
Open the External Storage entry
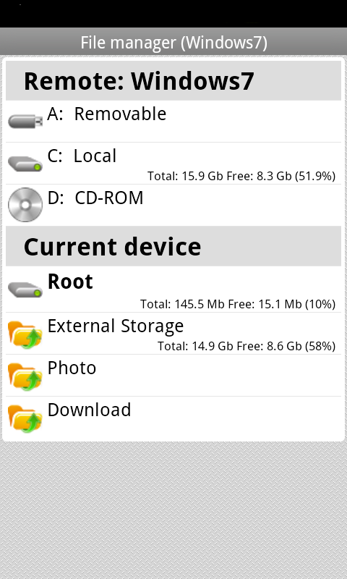coord(173,334)
